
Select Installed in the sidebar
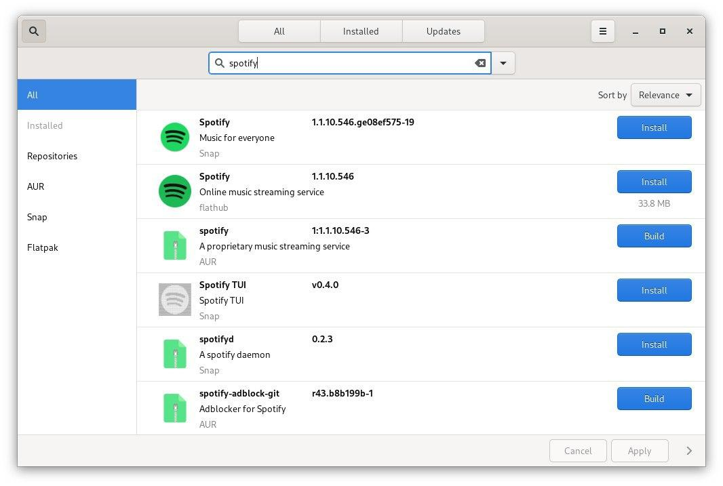pos(77,125)
